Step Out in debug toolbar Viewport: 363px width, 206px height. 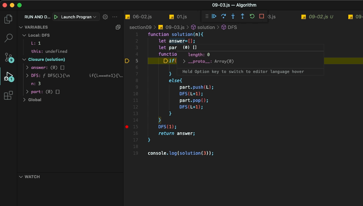pyautogui.click(x=242, y=16)
